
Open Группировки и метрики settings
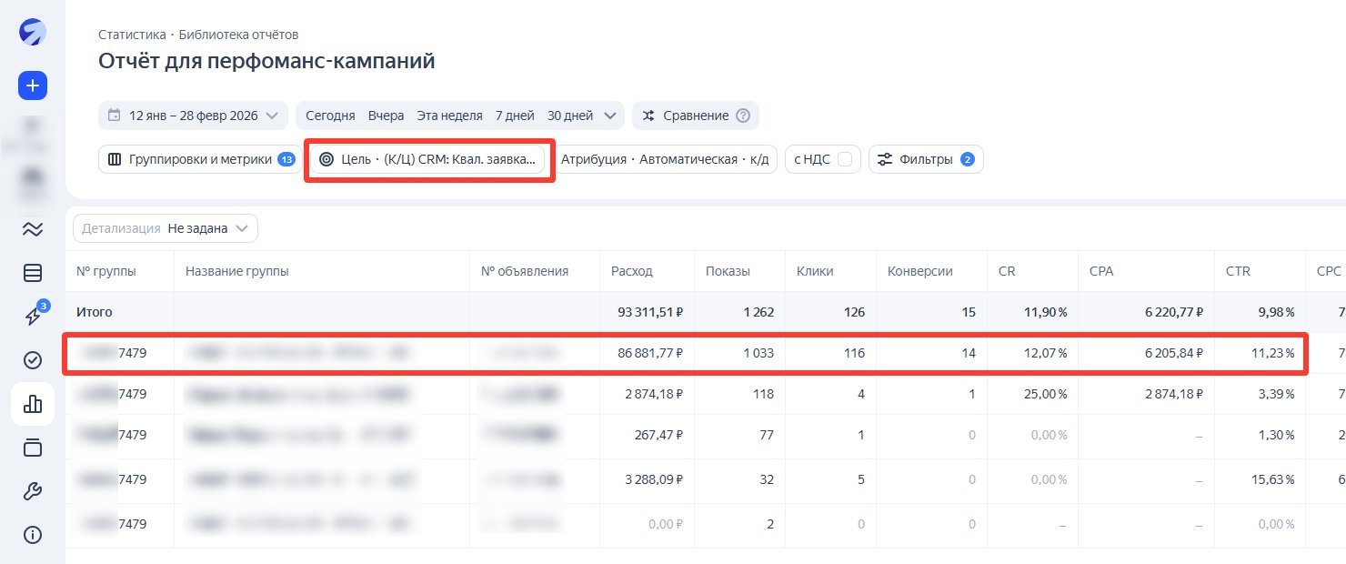pos(200,159)
